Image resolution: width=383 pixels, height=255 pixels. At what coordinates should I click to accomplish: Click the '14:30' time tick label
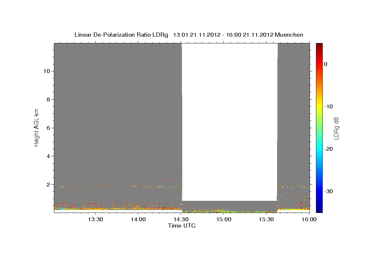[181, 219]
